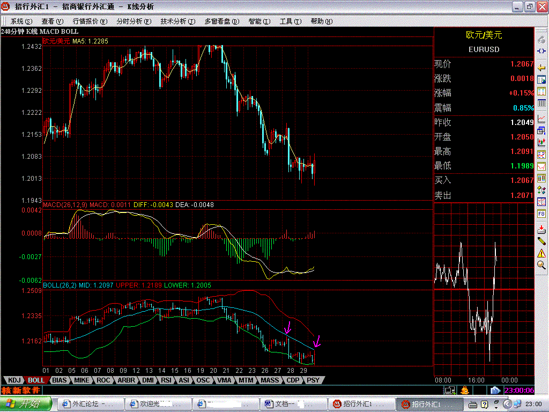Open the 工具 menu

(288, 21)
